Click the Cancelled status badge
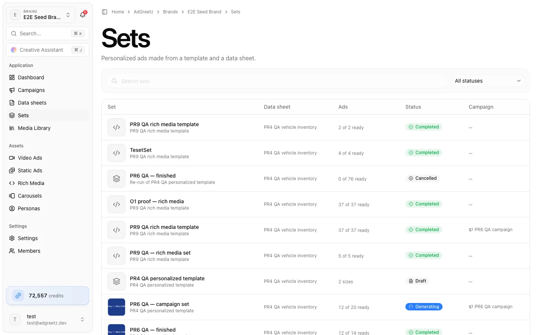The width and height of the screenshot is (536, 335). click(x=422, y=178)
